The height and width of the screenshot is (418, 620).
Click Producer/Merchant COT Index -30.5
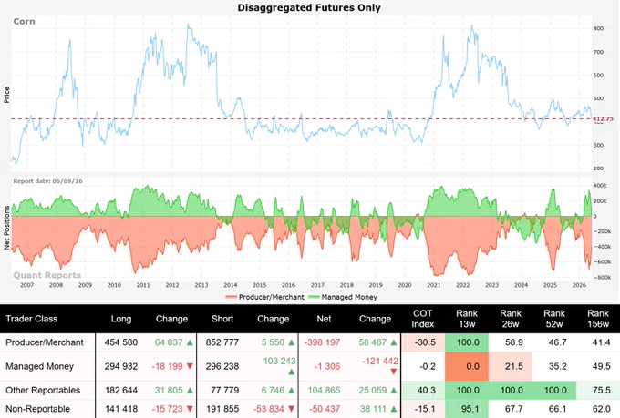[x=425, y=342]
